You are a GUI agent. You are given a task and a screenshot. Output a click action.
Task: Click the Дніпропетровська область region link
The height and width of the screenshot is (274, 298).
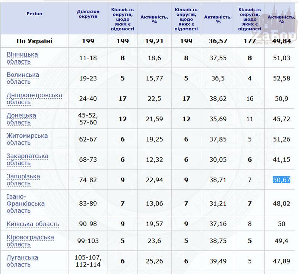34,99
